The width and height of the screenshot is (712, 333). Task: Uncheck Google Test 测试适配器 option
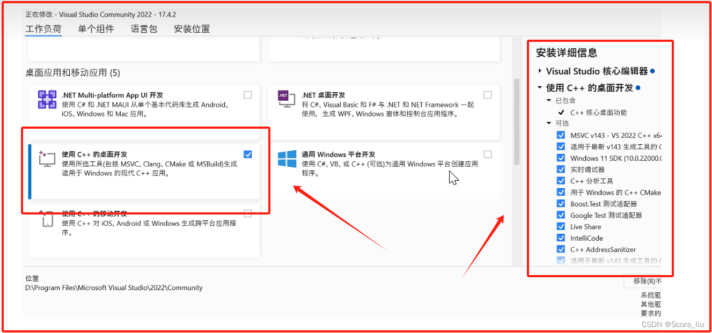(561, 215)
